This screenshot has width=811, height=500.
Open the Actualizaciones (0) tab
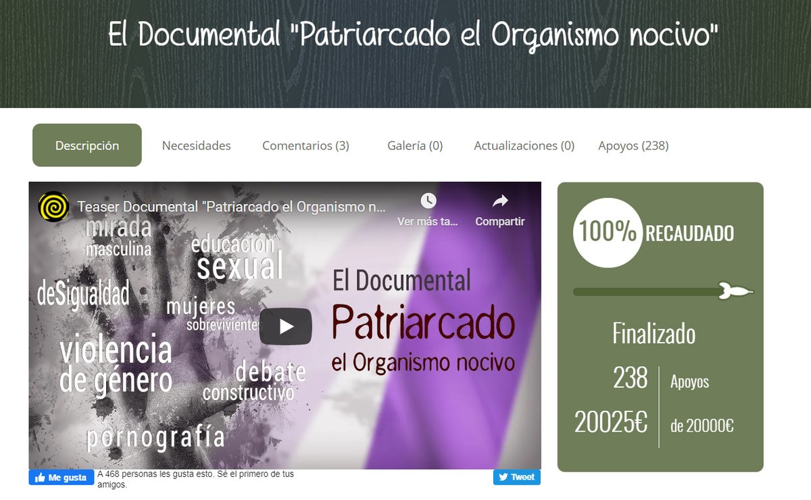[x=524, y=145]
